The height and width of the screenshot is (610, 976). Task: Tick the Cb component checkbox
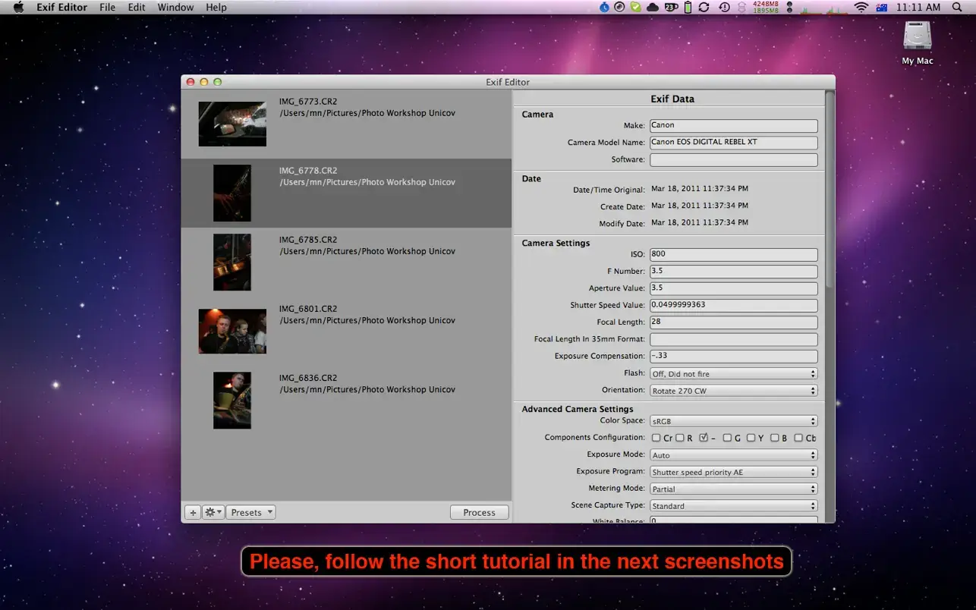798,438
